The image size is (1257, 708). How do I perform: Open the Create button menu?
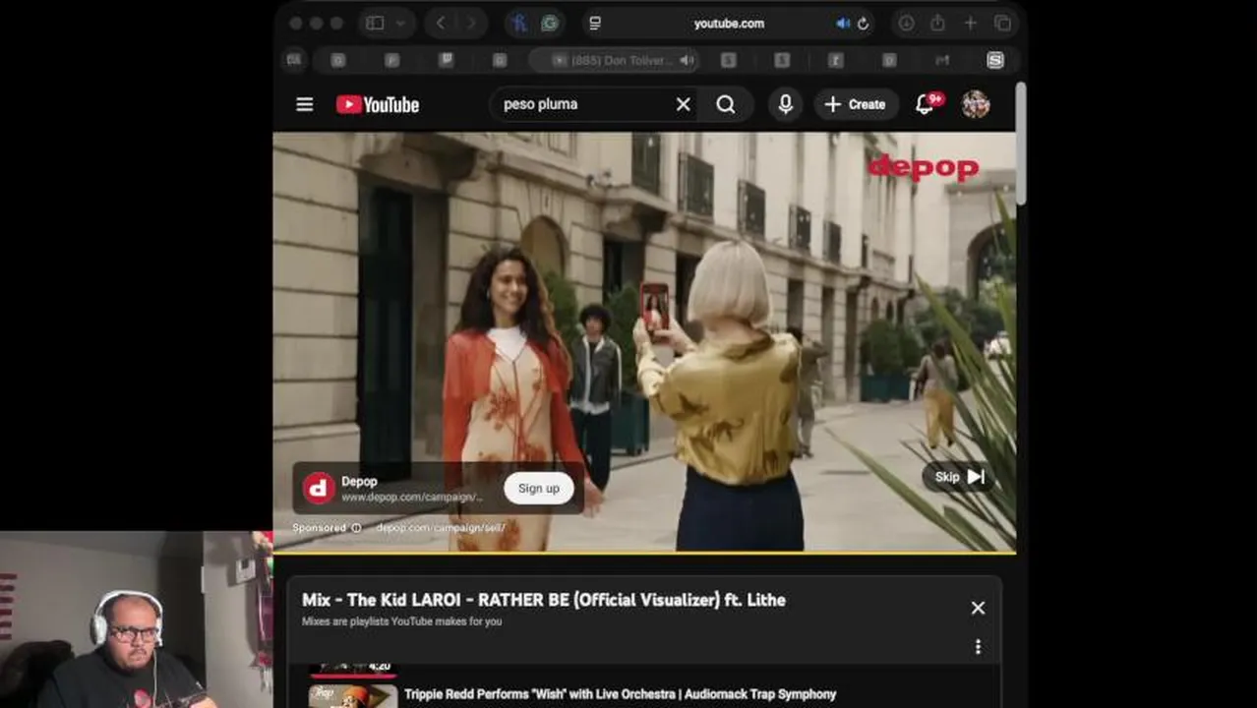tap(856, 104)
